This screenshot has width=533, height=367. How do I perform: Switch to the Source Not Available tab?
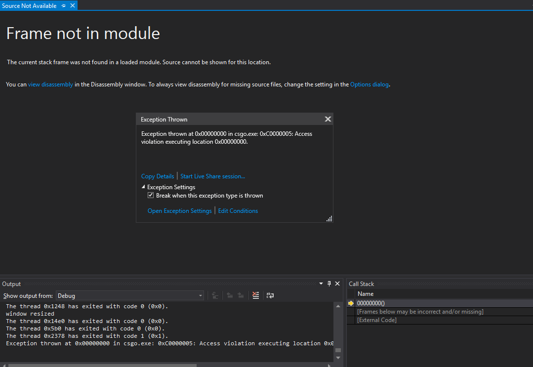(30, 5)
